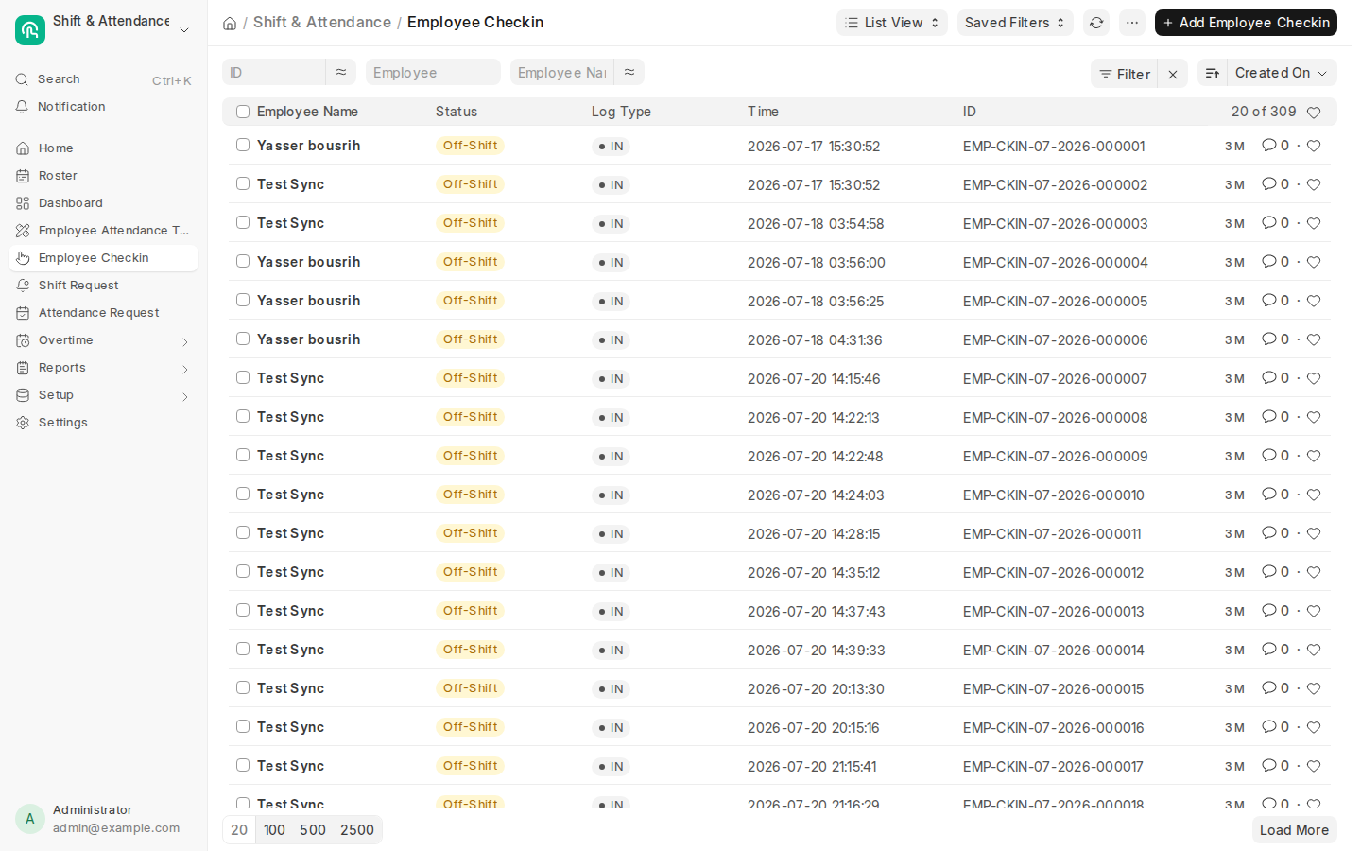Viewport: 1361px width, 851px height.
Task: Click the ID filter input field
Action: [274, 72]
